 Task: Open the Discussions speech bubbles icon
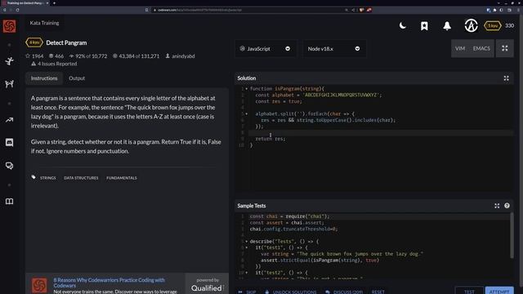(9, 166)
